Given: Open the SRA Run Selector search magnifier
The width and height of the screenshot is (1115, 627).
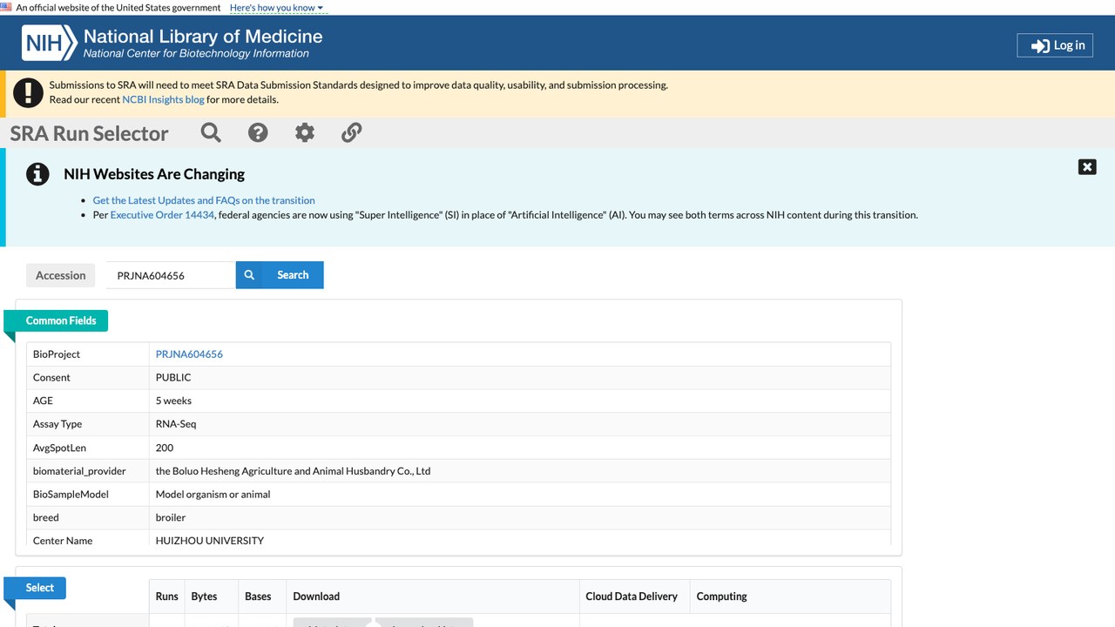Looking at the screenshot, I should point(211,132).
